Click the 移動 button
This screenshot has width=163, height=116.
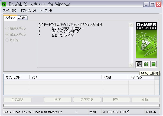pyautogui.click(x=116, y=100)
